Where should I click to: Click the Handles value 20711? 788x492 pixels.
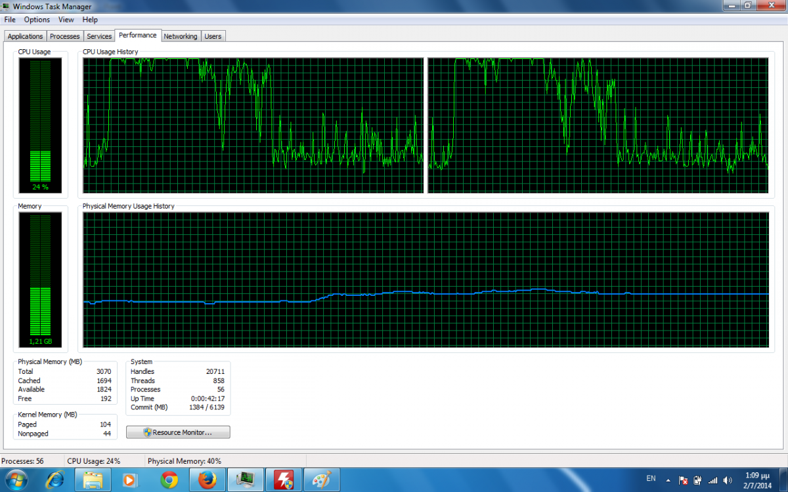(215, 371)
